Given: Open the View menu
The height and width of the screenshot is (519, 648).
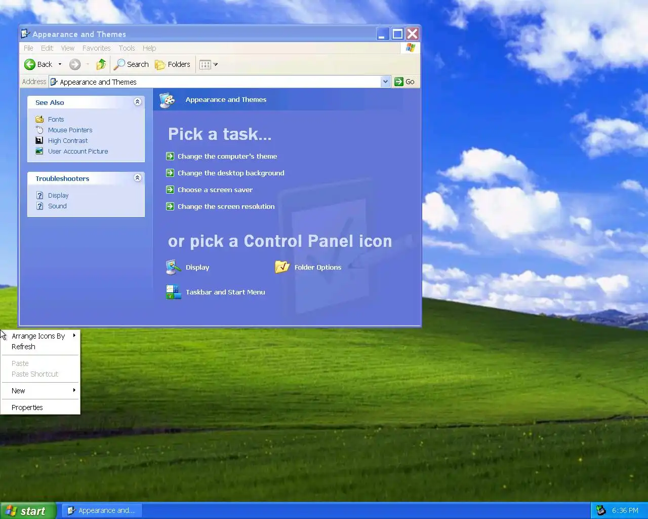Looking at the screenshot, I should (68, 48).
